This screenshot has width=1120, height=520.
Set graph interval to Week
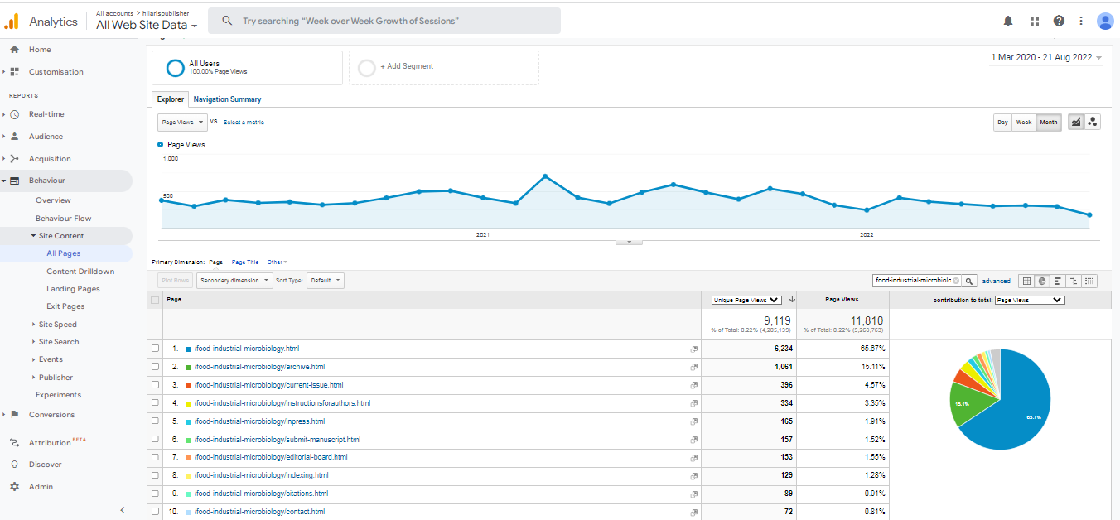tap(1024, 123)
